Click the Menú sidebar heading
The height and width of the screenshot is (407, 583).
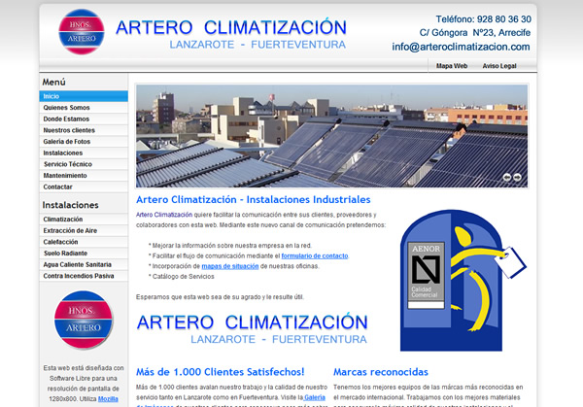[x=53, y=82]
